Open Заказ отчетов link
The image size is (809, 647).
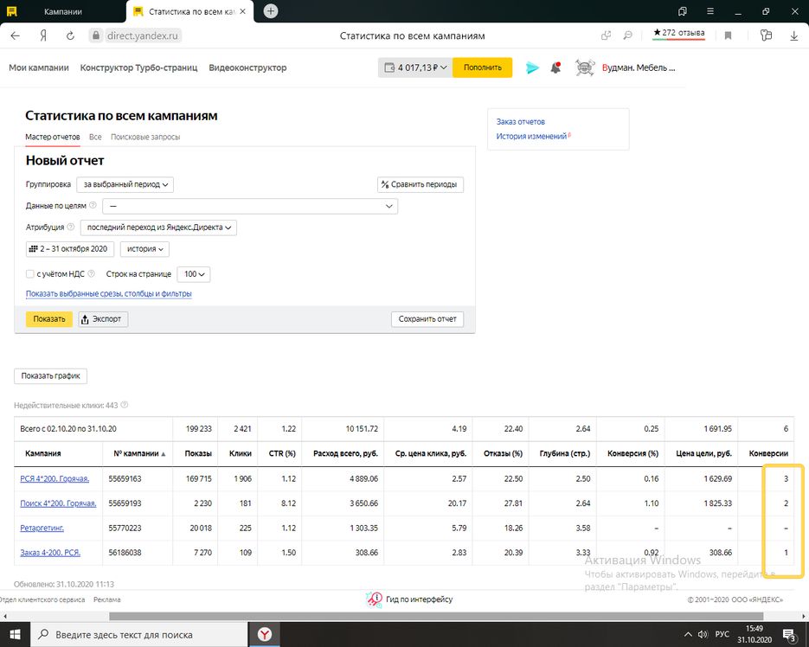click(521, 122)
